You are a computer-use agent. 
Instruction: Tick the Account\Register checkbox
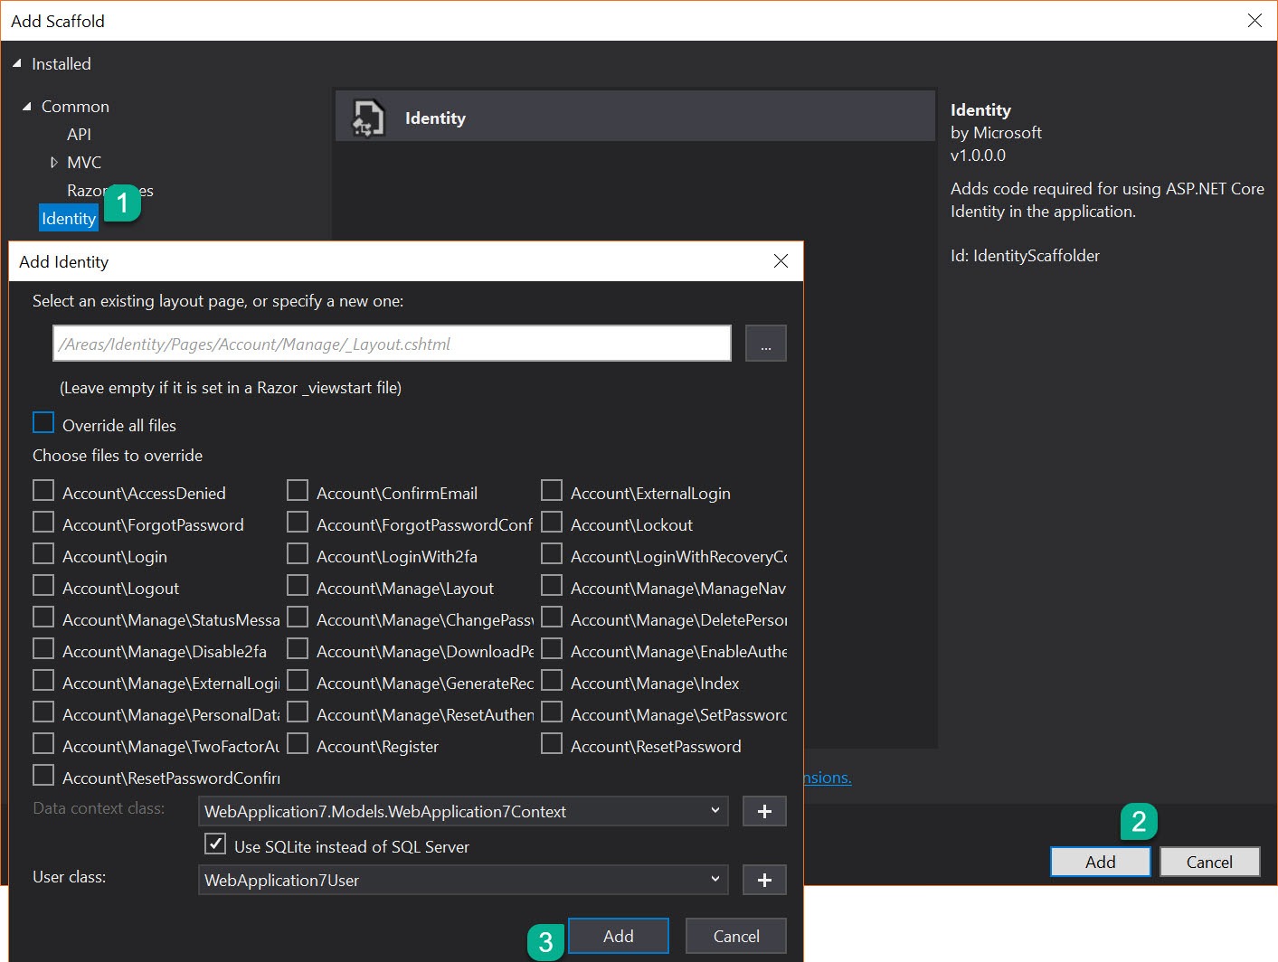tap(298, 744)
